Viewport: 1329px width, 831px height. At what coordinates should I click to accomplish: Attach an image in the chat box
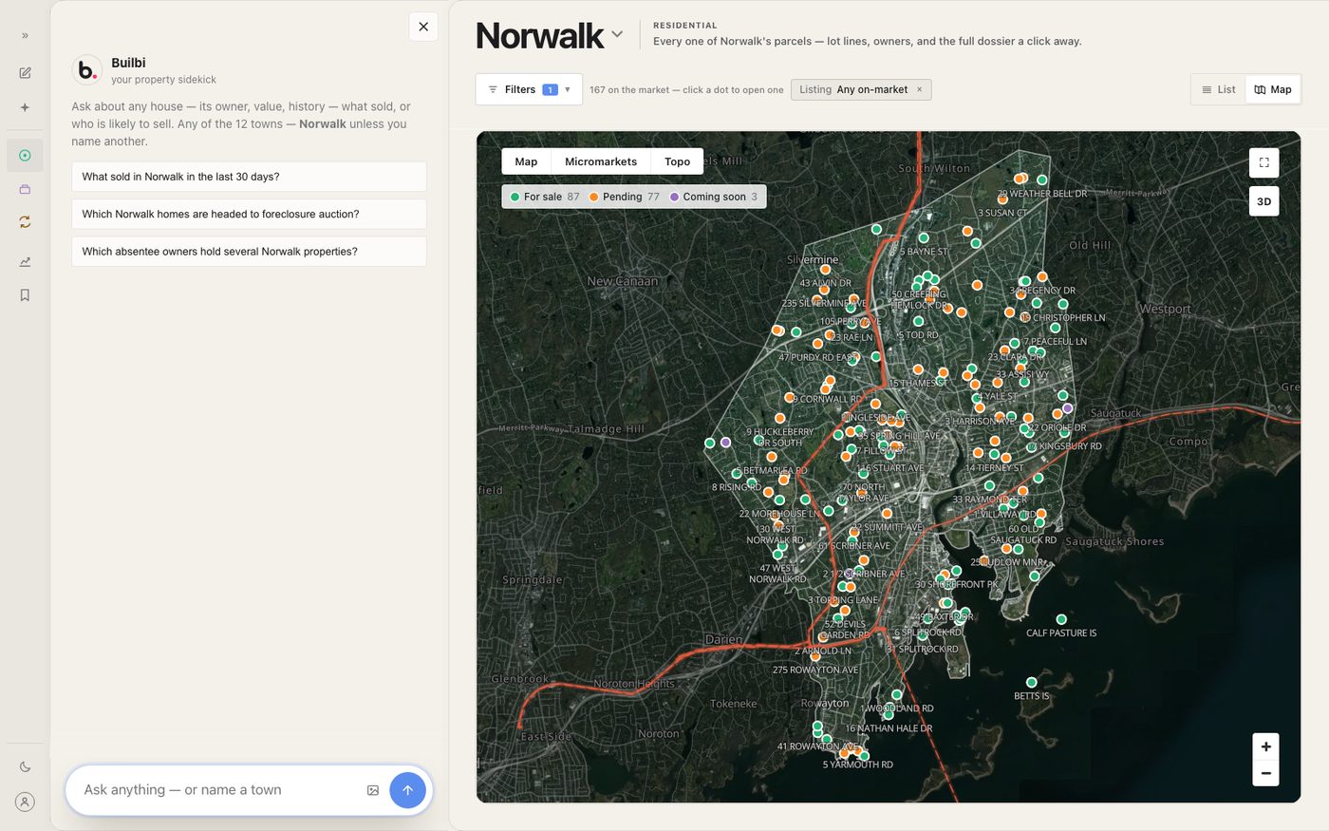pyautogui.click(x=373, y=790)
